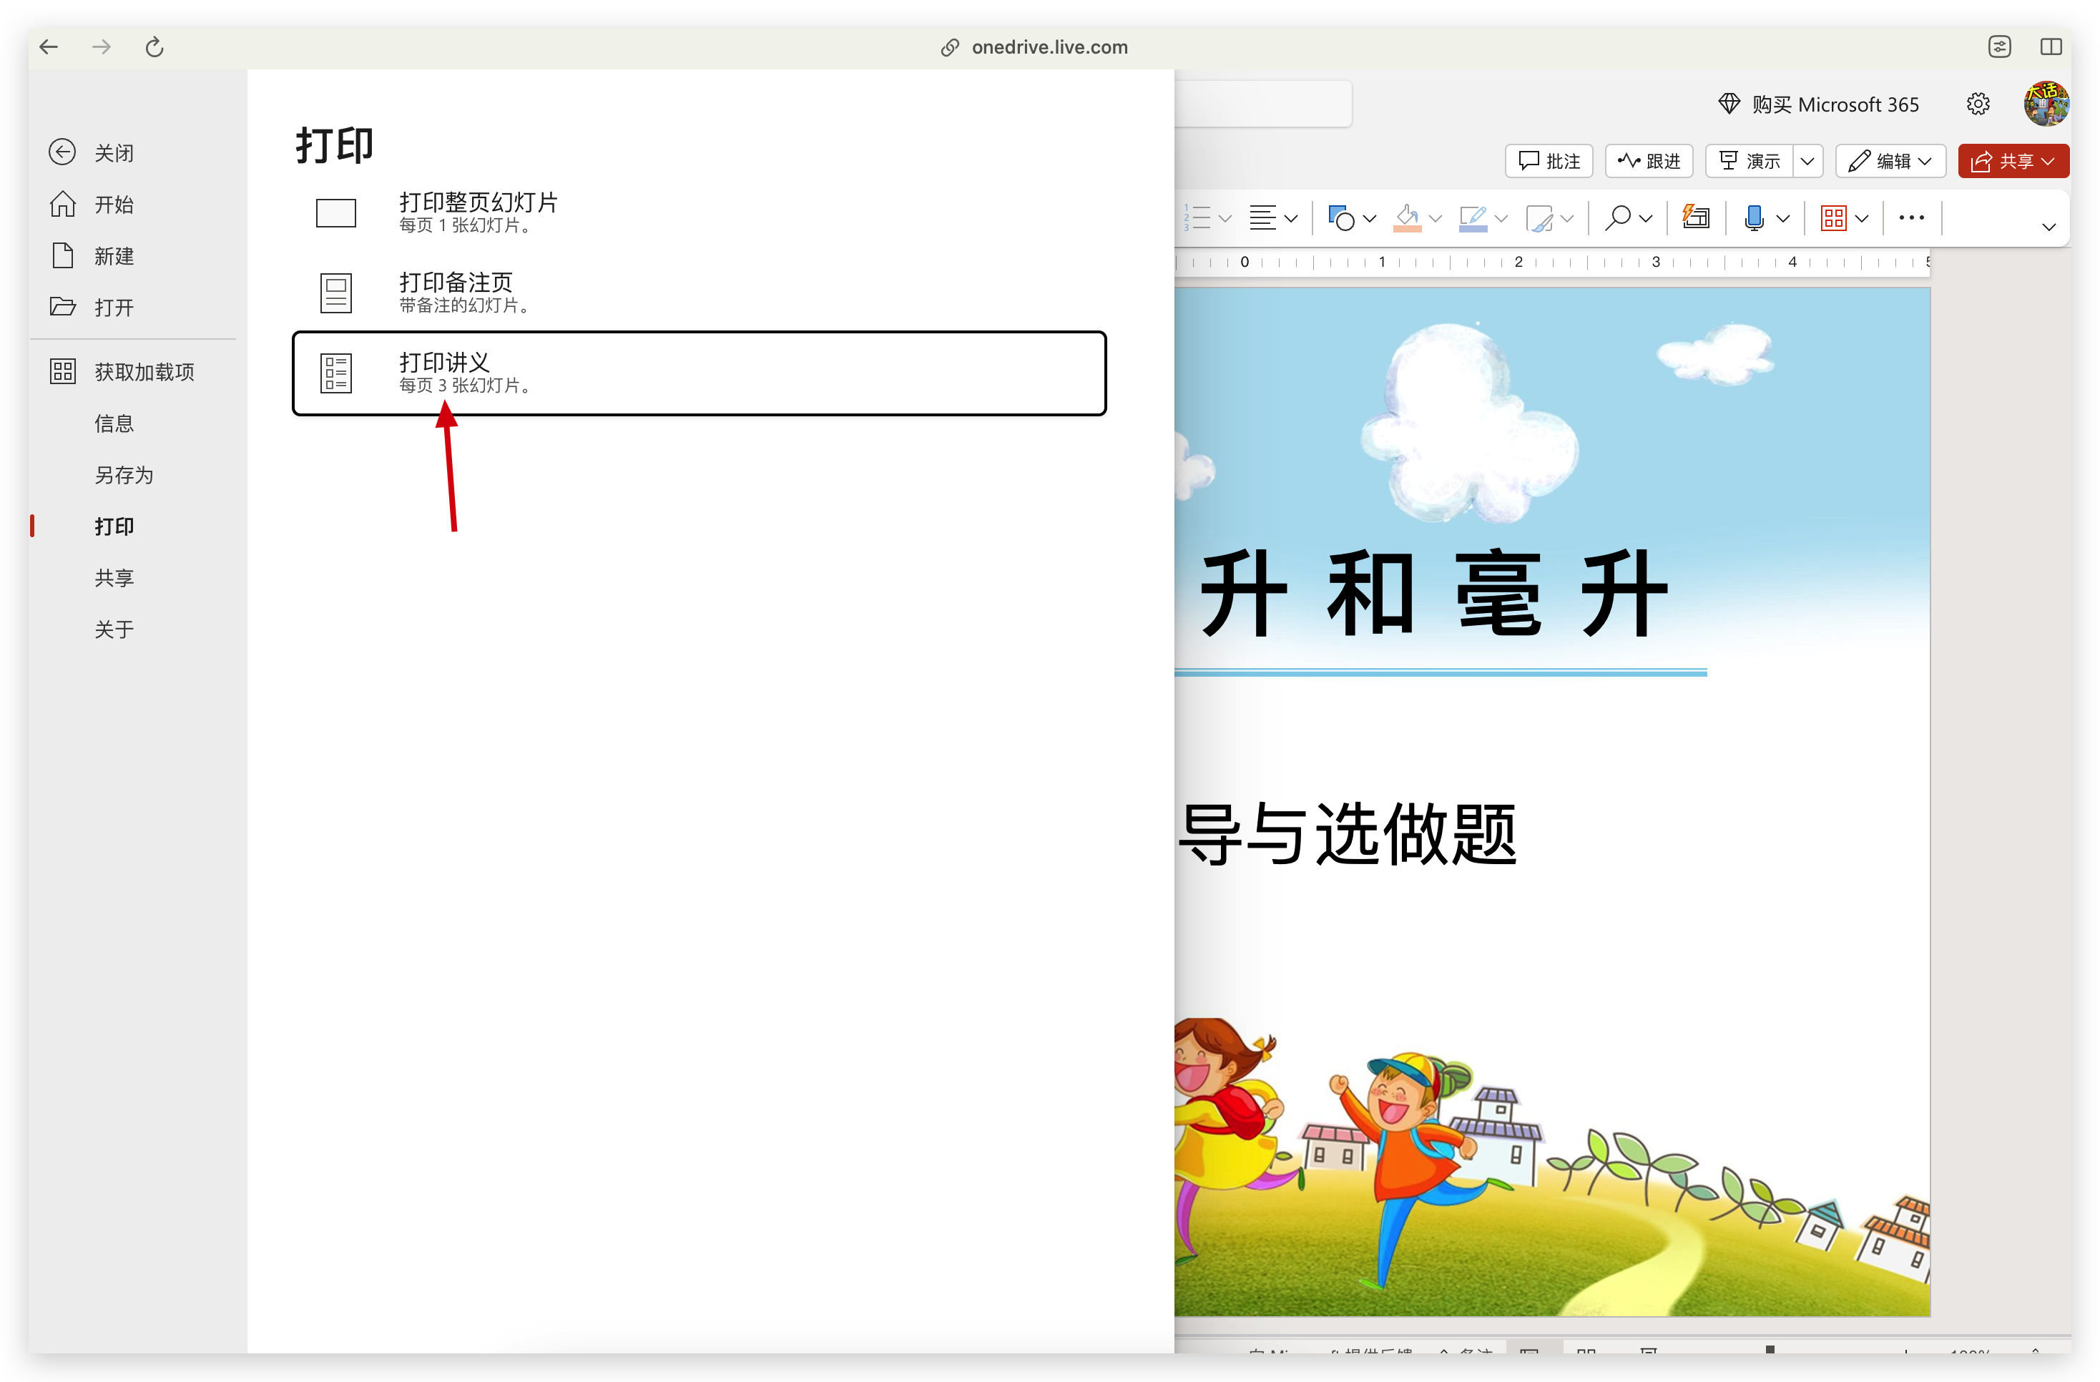Expand the 演示 present dropdown arrow
This screenshot has width=2100, height=1382.
[1807, 162]
